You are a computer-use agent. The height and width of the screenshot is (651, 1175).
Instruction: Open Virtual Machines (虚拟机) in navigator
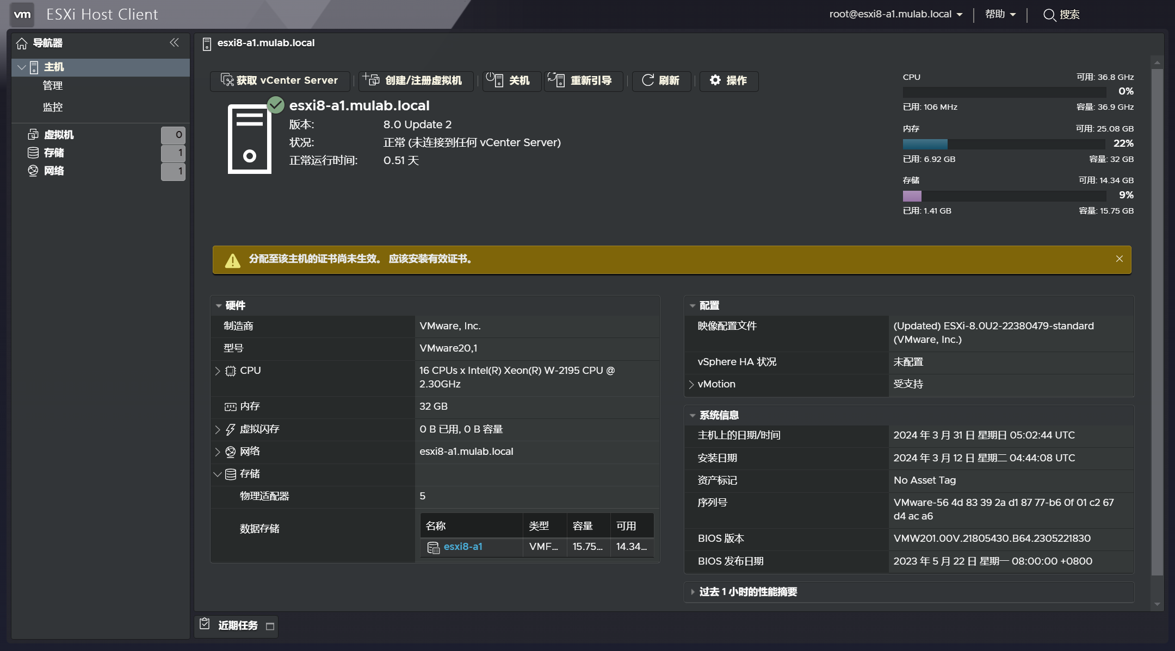point(59,135)
